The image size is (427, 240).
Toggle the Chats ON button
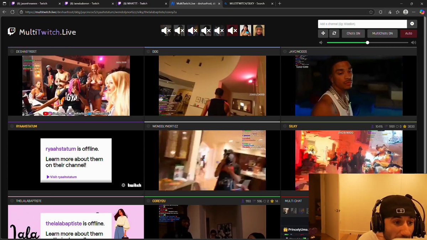point(353,33)
